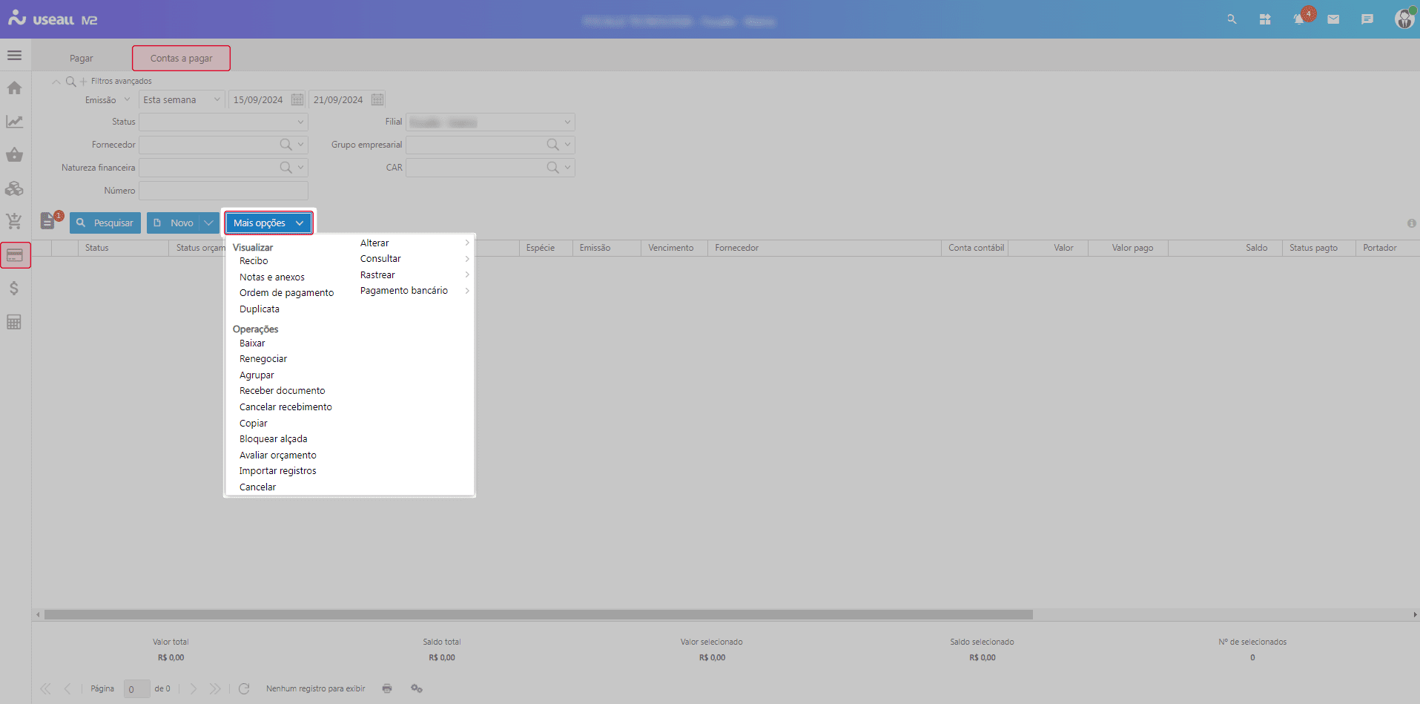
Task: Click the notification bell icon
Action: point(1299,20)
